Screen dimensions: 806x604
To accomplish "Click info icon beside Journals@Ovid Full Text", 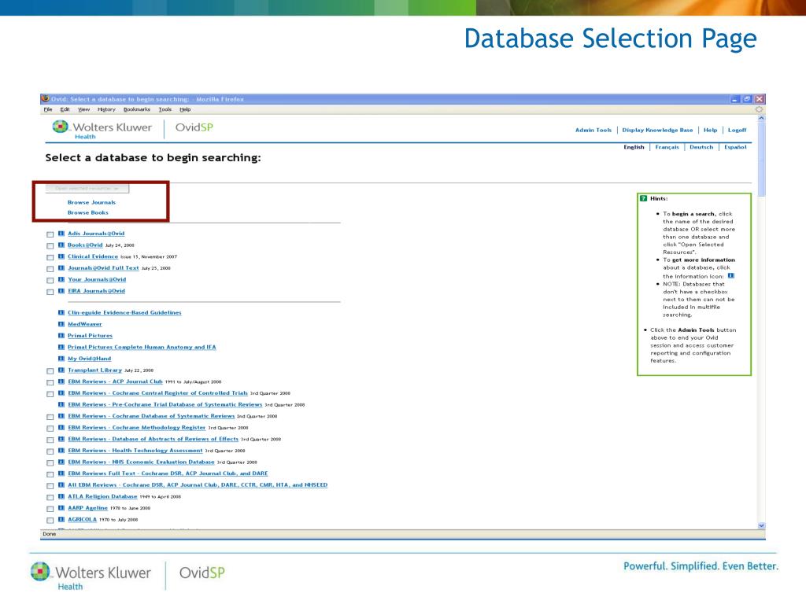I will point(61,268).
